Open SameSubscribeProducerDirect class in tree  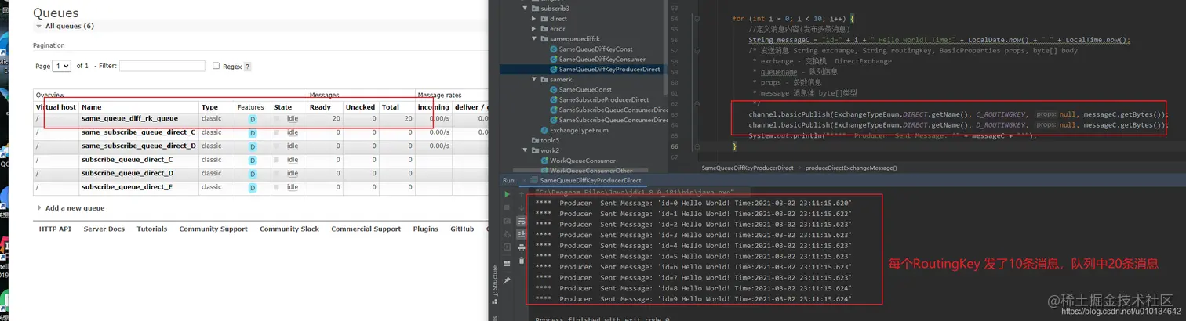(598, 99)
